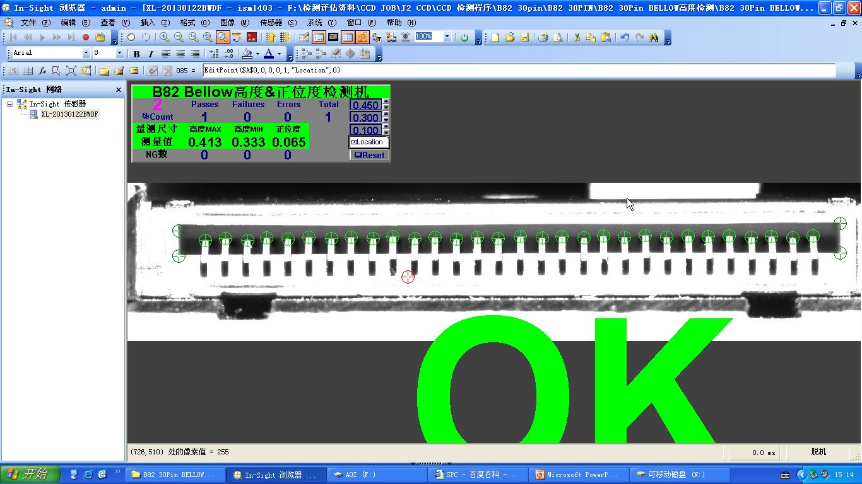Viewport: 862px width, 484px height.
Task: Open the 插入 (Insert) menu
Action: [x=155, y=23]
